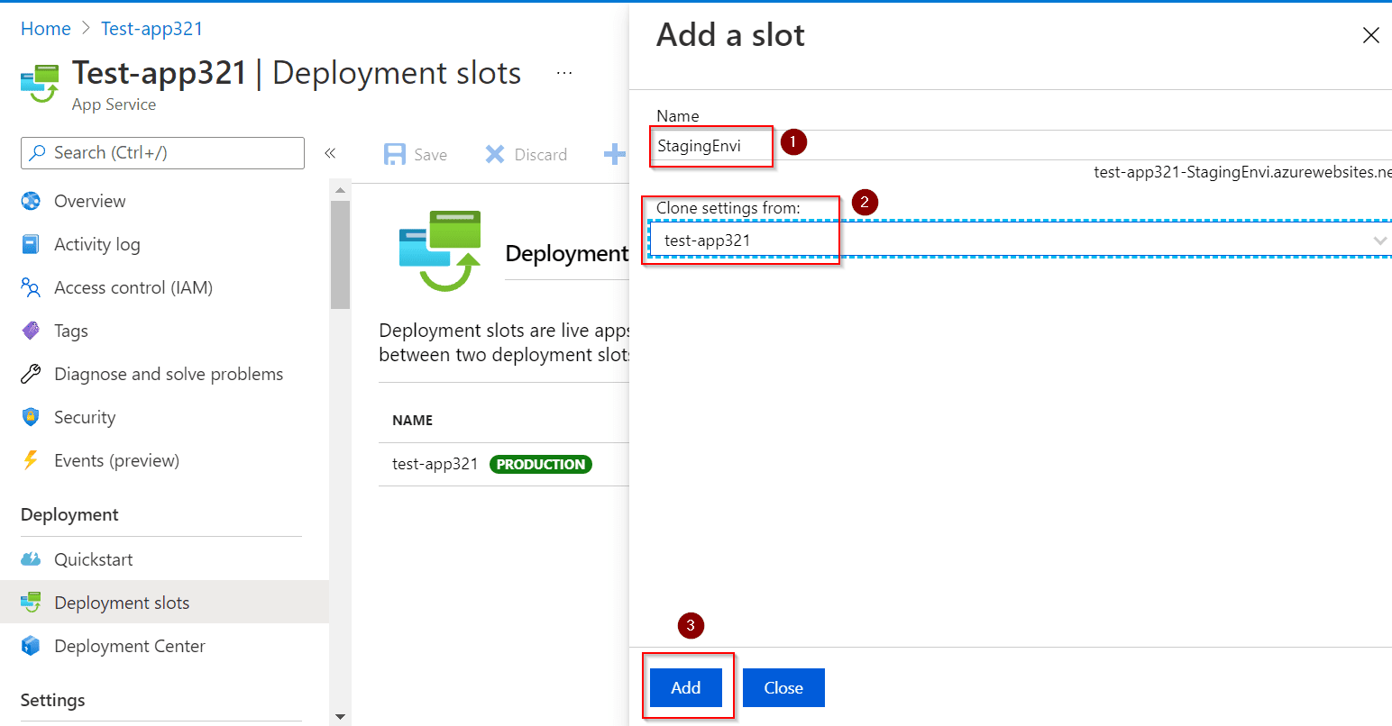Viewport: 1392px width, 726px height.
Task: Click the Add button to create slot
Action: coord(685,687)
